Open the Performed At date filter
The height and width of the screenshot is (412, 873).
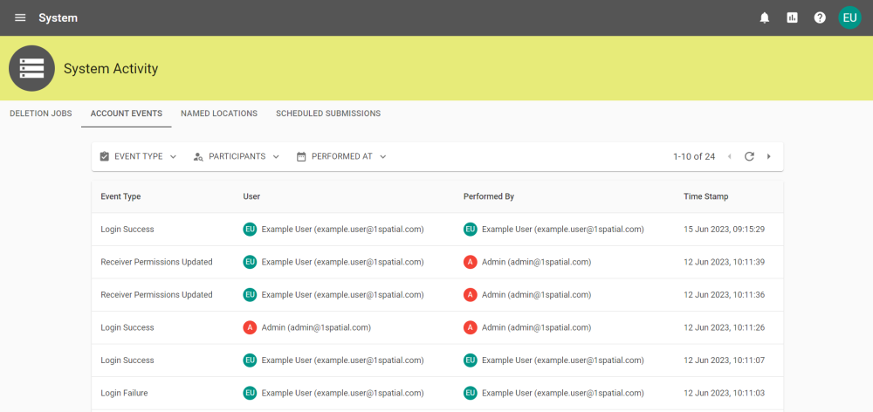click(x=340, y=156)
